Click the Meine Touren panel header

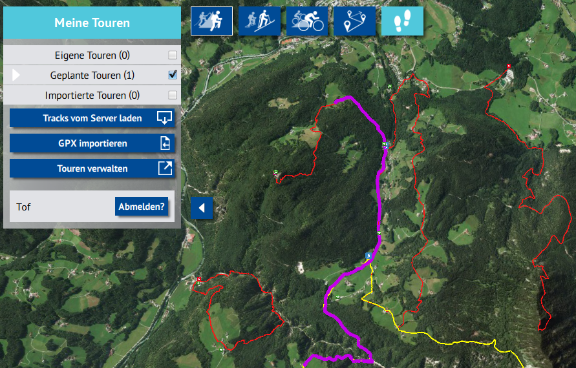pyautogui.click(x=92, y=23)
